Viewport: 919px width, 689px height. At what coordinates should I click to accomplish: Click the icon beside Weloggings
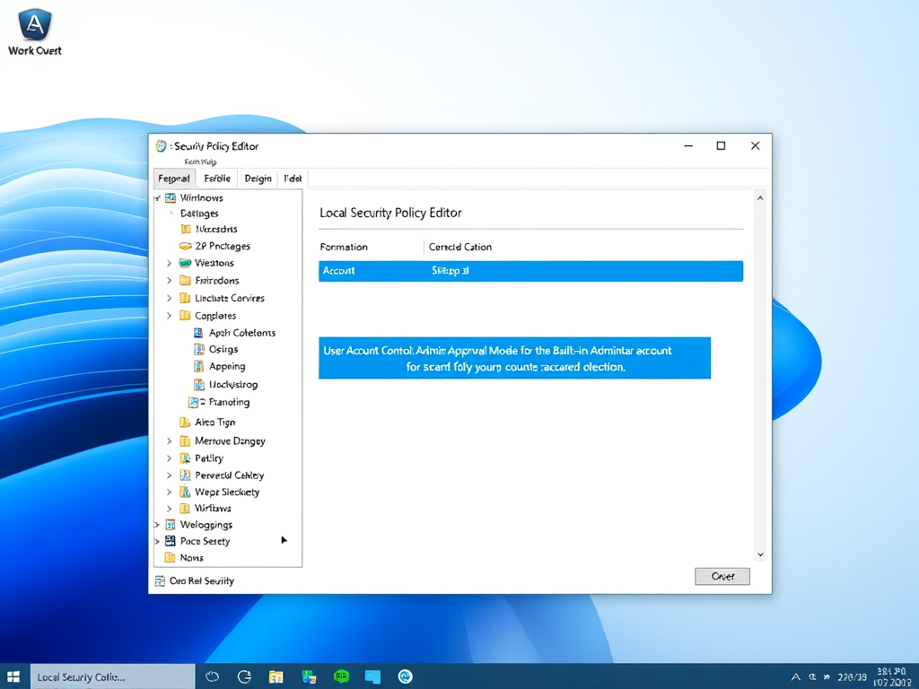pos(171,524)
